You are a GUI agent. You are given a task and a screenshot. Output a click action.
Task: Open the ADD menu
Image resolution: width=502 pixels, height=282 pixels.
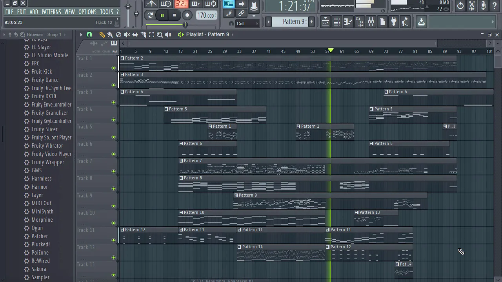pos(34,12)
